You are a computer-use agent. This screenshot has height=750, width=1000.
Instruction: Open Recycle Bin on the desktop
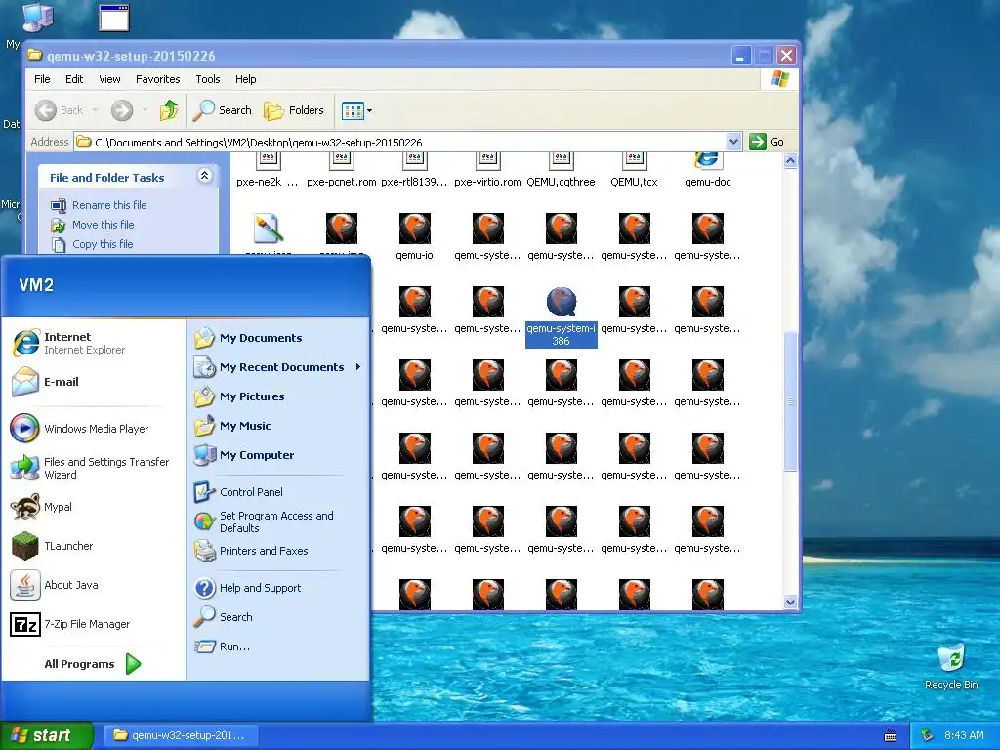point(951,666)
